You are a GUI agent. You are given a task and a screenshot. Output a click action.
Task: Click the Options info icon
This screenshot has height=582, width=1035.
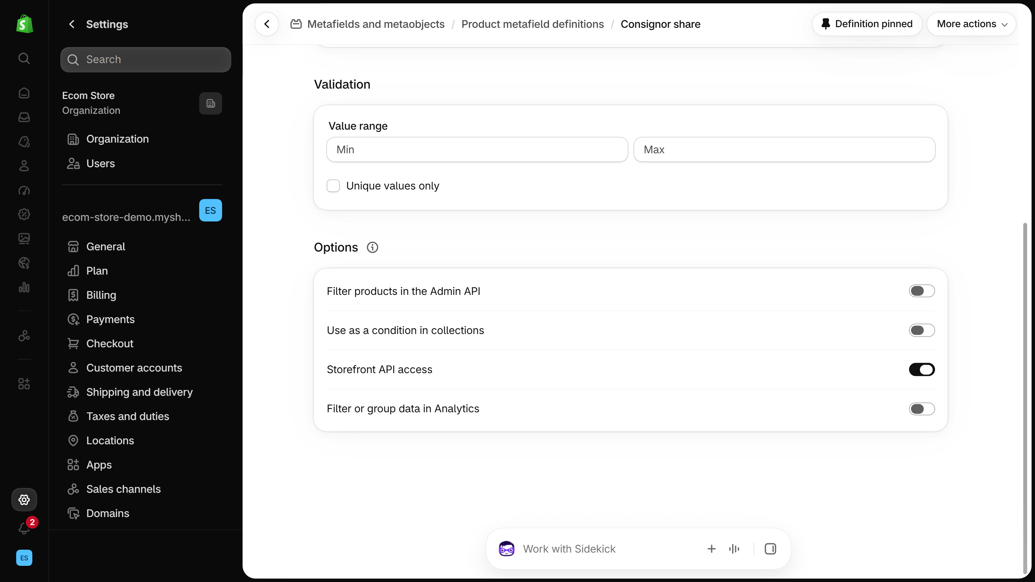373,247
